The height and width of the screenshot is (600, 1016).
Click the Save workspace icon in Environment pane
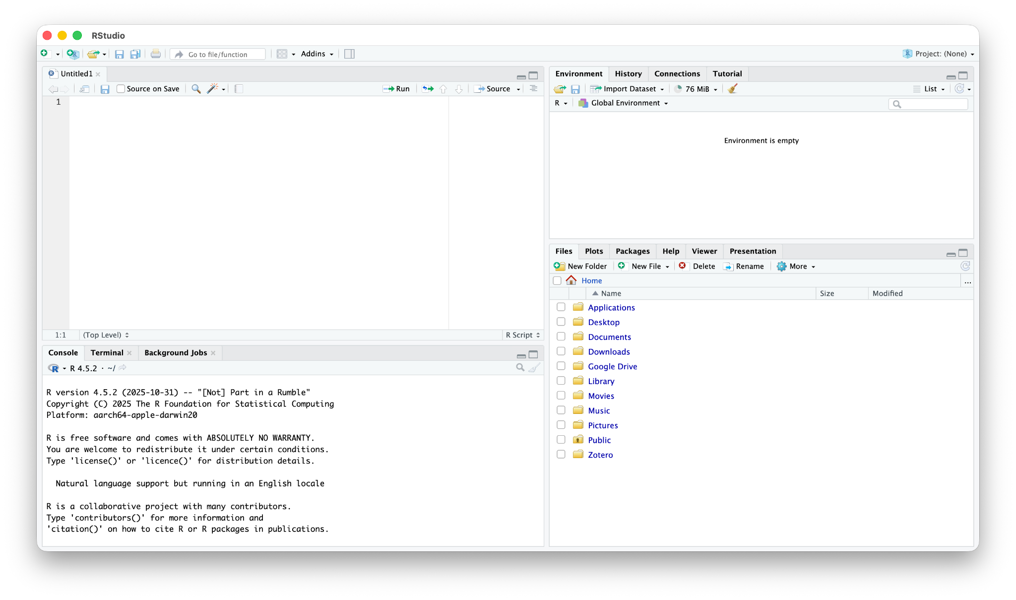coord(575,89)
